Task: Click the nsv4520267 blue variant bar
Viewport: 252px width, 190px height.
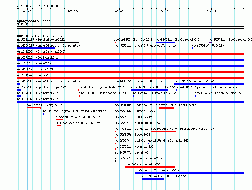Action: [36, 48]
